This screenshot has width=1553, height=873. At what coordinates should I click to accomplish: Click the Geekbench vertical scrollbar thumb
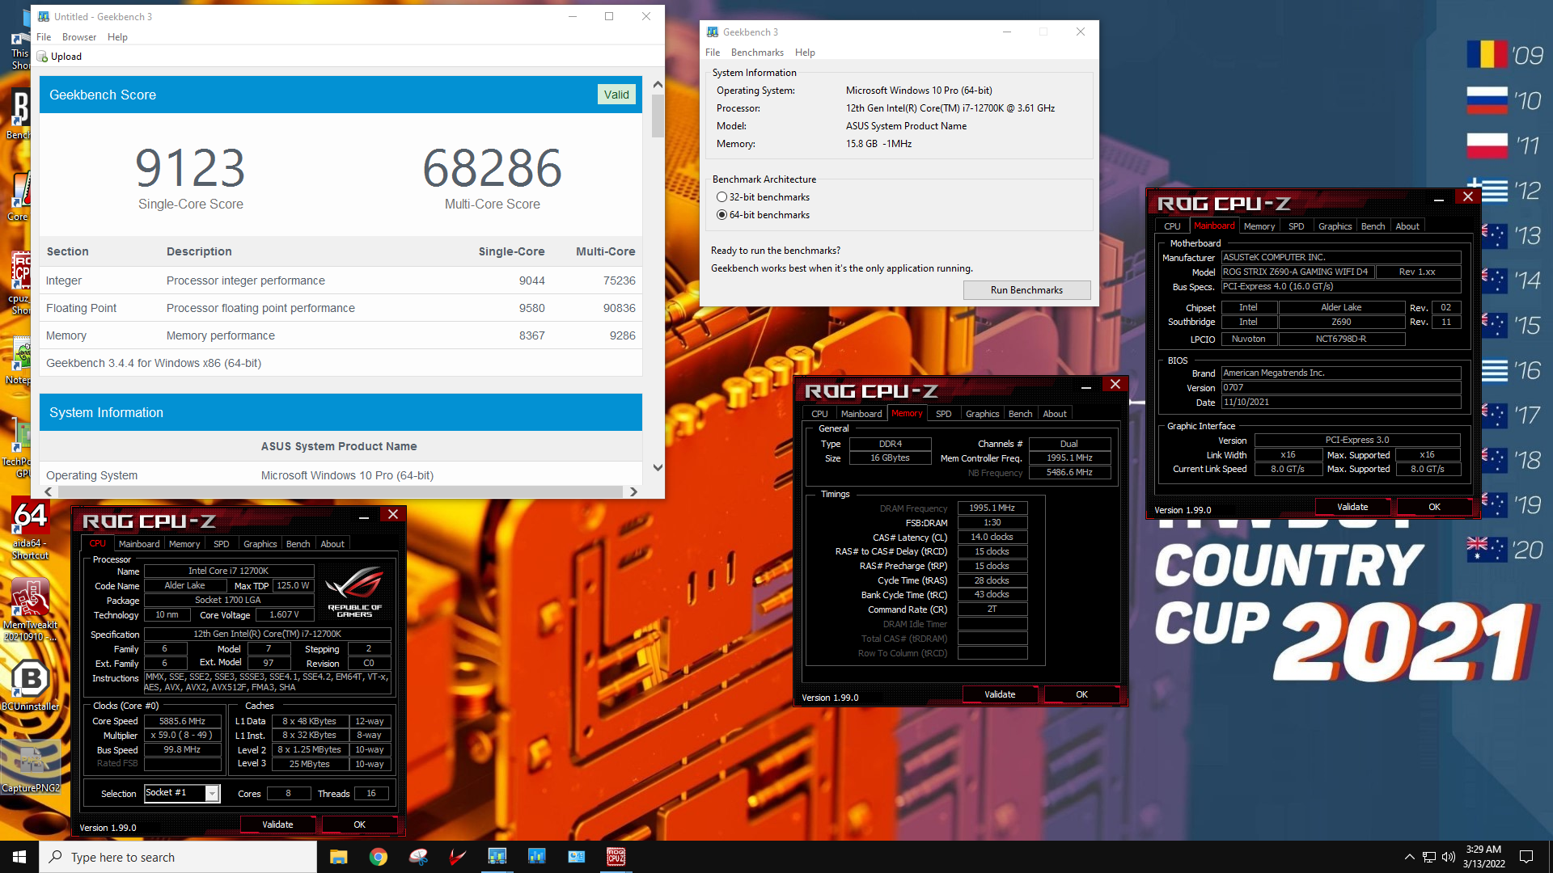(x=658, y=116)
